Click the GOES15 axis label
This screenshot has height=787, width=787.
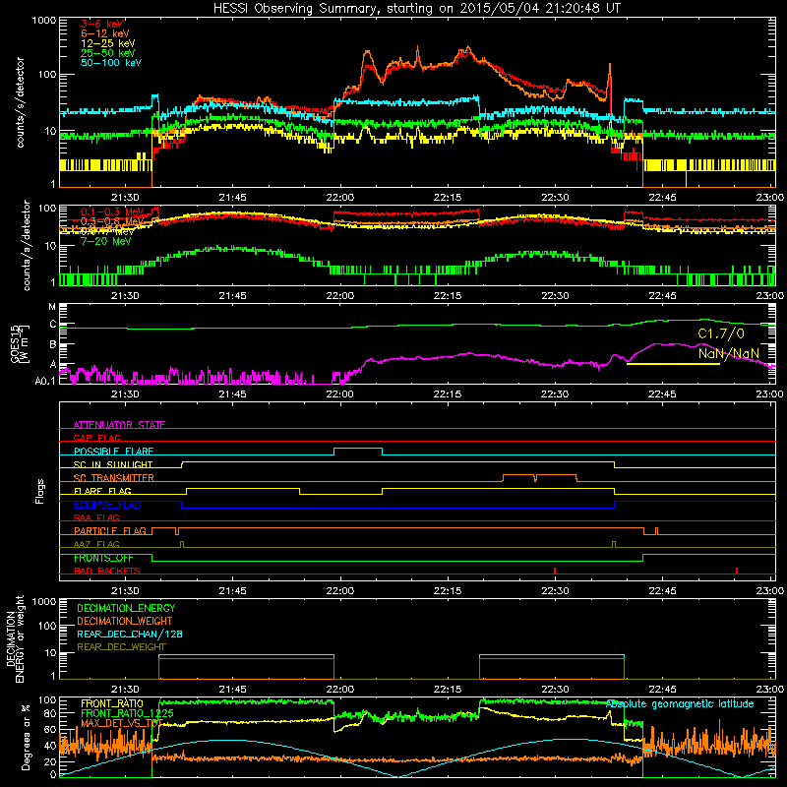(14, 343)
